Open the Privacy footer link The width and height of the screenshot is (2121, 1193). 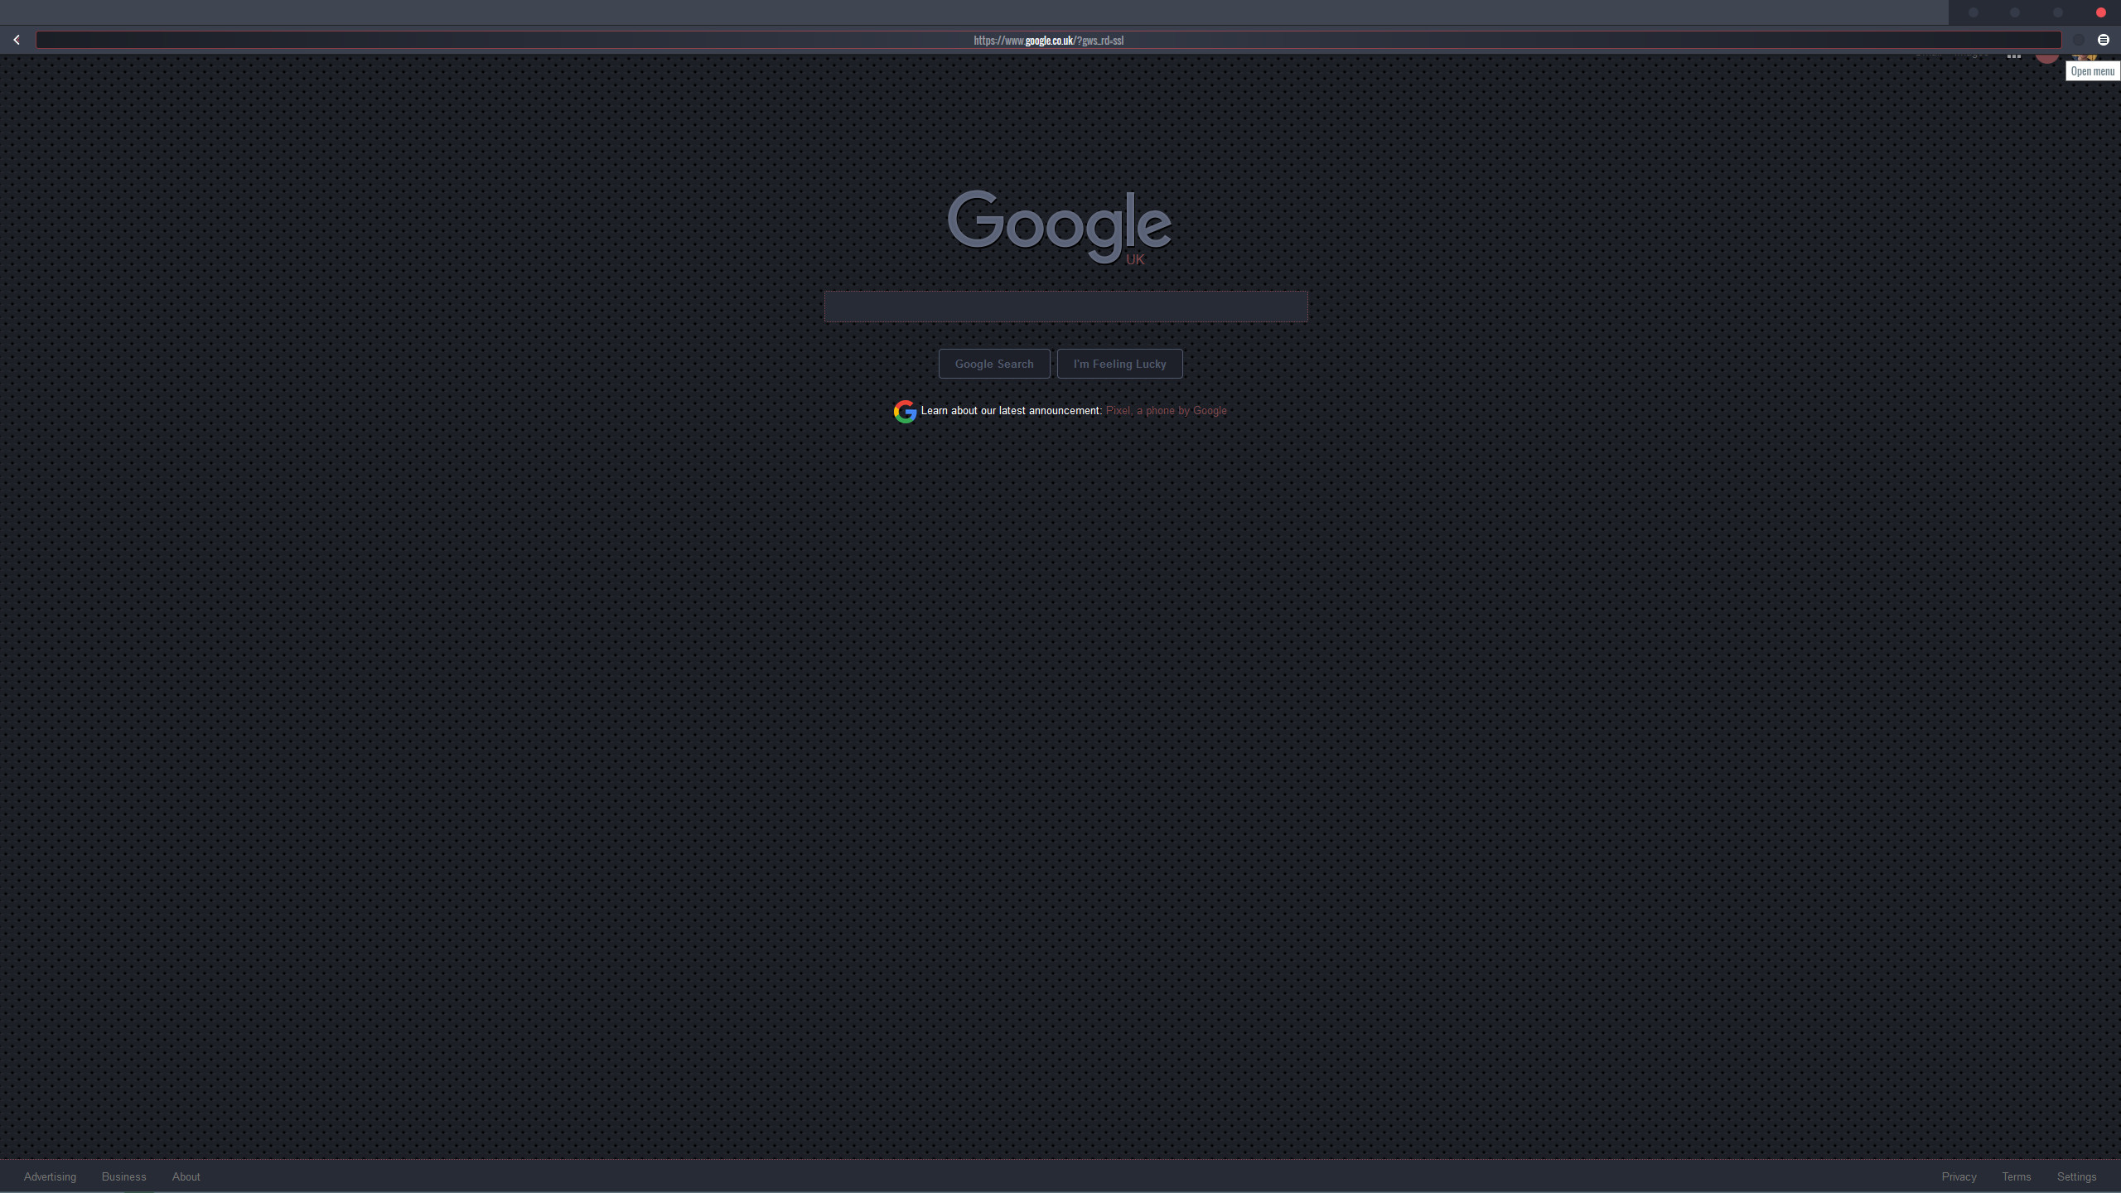[x=1959, y=1176]
